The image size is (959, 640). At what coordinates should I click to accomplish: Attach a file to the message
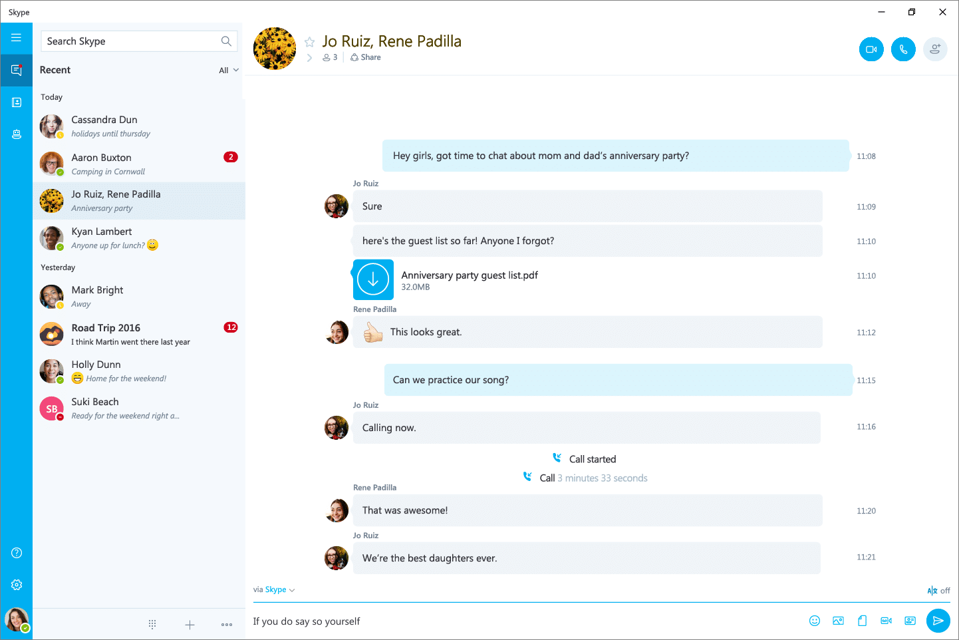point(862,620)
